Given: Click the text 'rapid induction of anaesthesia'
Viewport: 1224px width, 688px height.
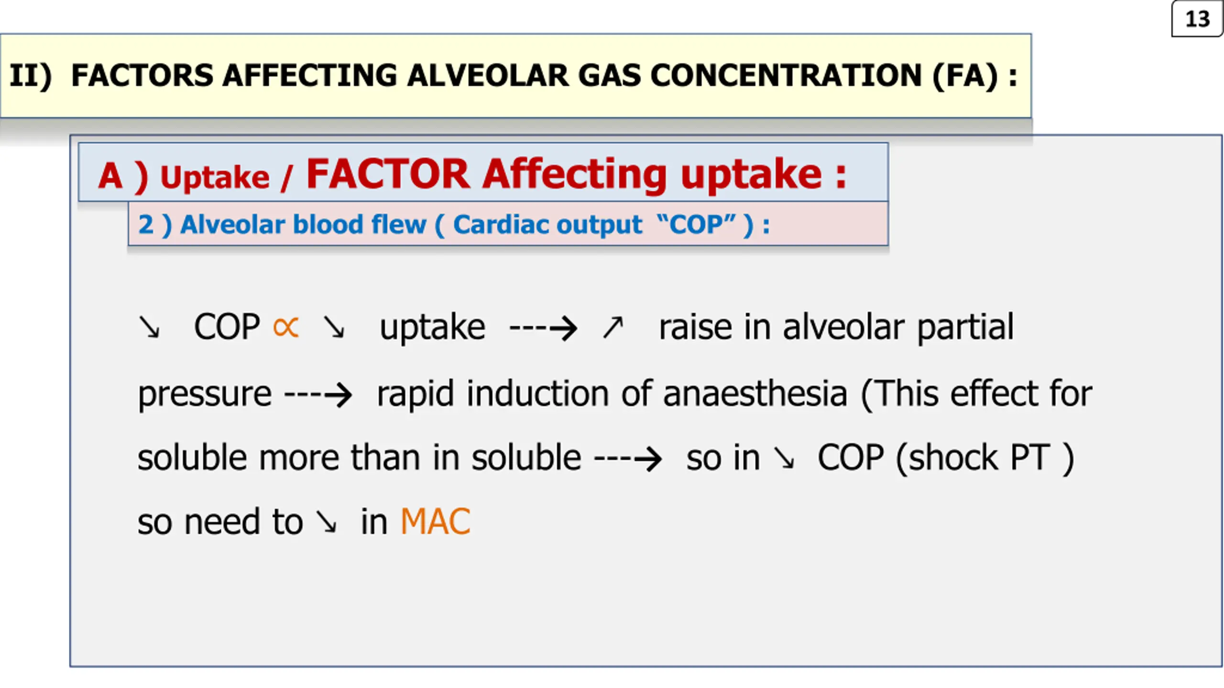Looking at the screenshot, I should click(x=612, y=395).
